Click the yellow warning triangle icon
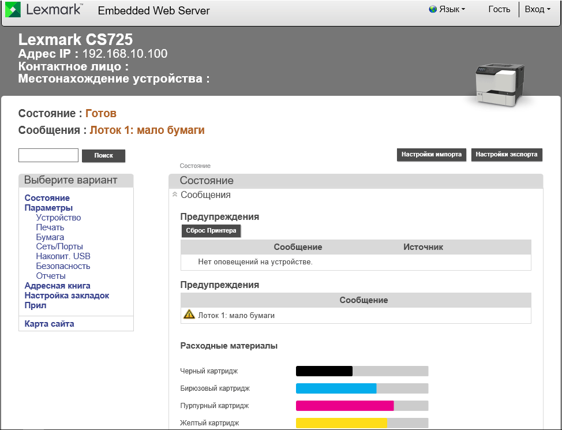 pyautogui.click(x=189, y=315)
